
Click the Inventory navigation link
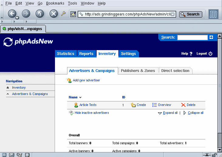click(x=19, y=88)
